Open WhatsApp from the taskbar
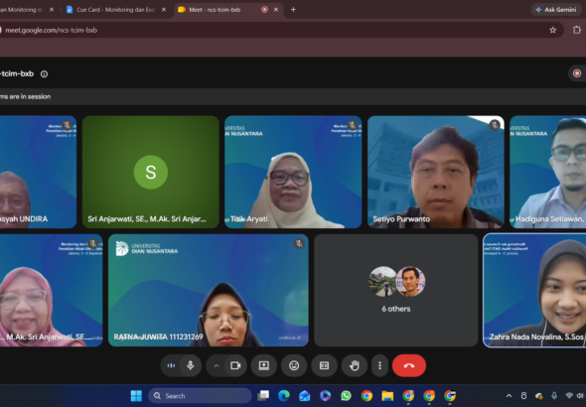 tap(346, 396)
